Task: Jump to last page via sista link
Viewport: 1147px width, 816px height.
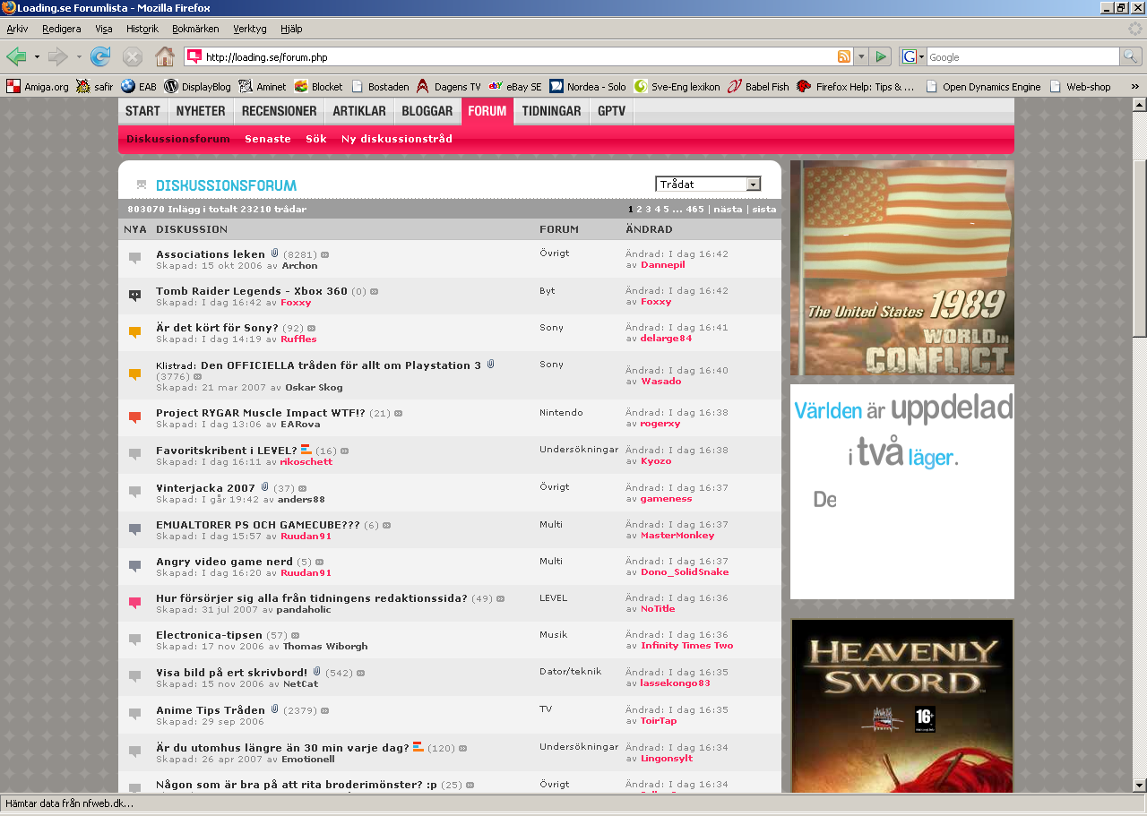Action: (x=764, y=209)
